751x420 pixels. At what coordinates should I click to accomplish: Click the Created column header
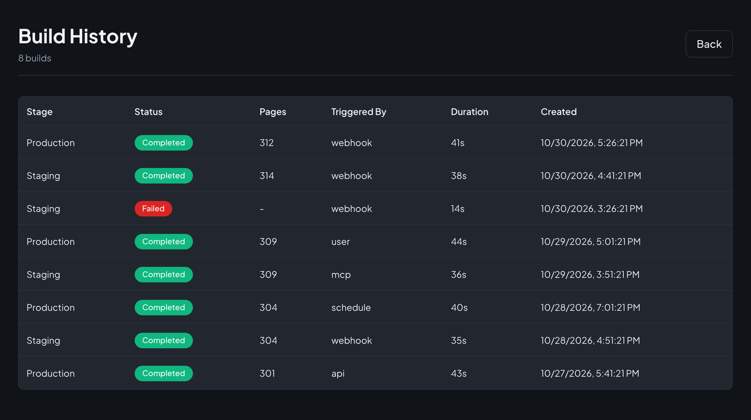pyautogui.click(x=559, y=111)
